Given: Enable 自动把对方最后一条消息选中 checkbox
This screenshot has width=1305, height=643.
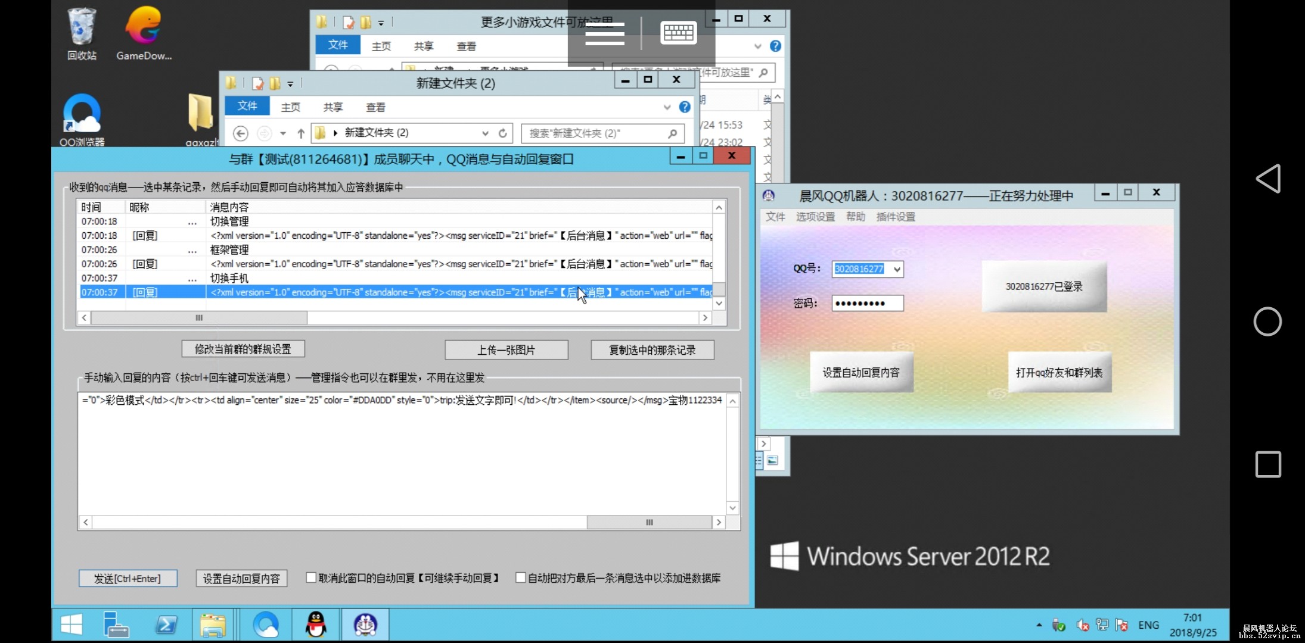Looking at the screenshot, I should click(520, 578).
